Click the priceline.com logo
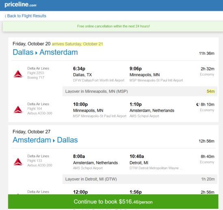Viewport: 223px width, 210px height. click(21, 5)
